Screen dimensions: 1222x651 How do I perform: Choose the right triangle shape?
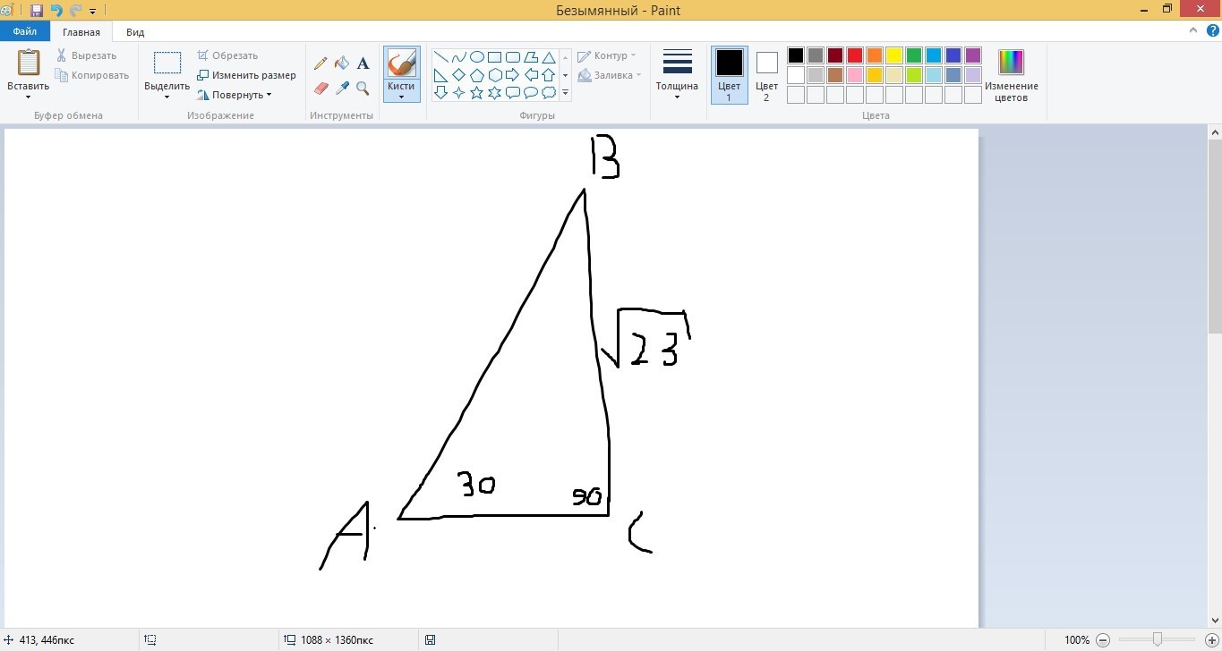coord(441,75)
